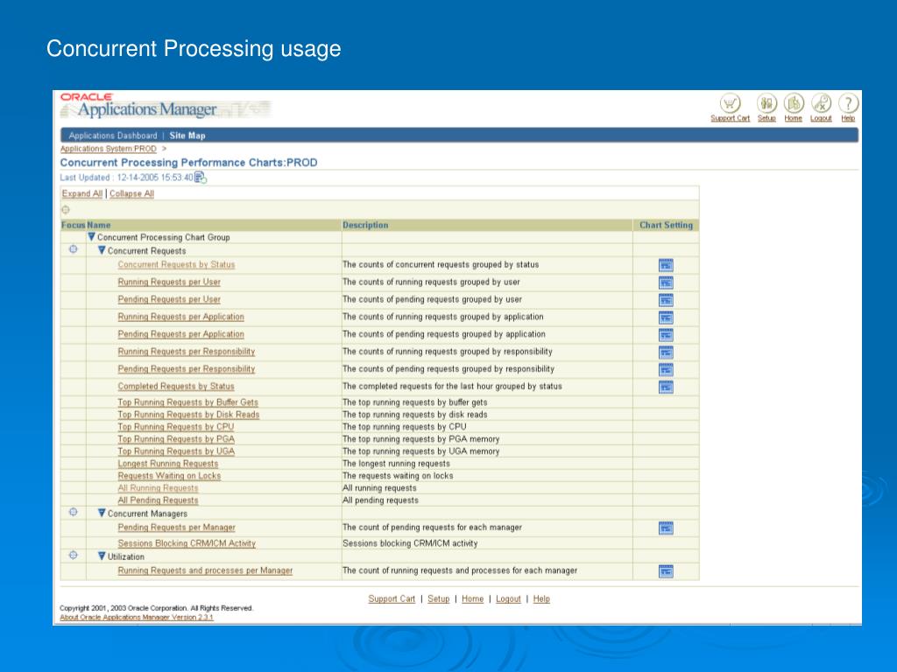
Task: Open Sessions Blocking CRM/ICM Activity link
Action: (187, 543)
